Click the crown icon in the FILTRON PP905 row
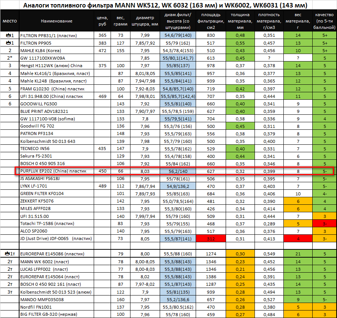Screen dimensions: 337x318 [8, 43]
